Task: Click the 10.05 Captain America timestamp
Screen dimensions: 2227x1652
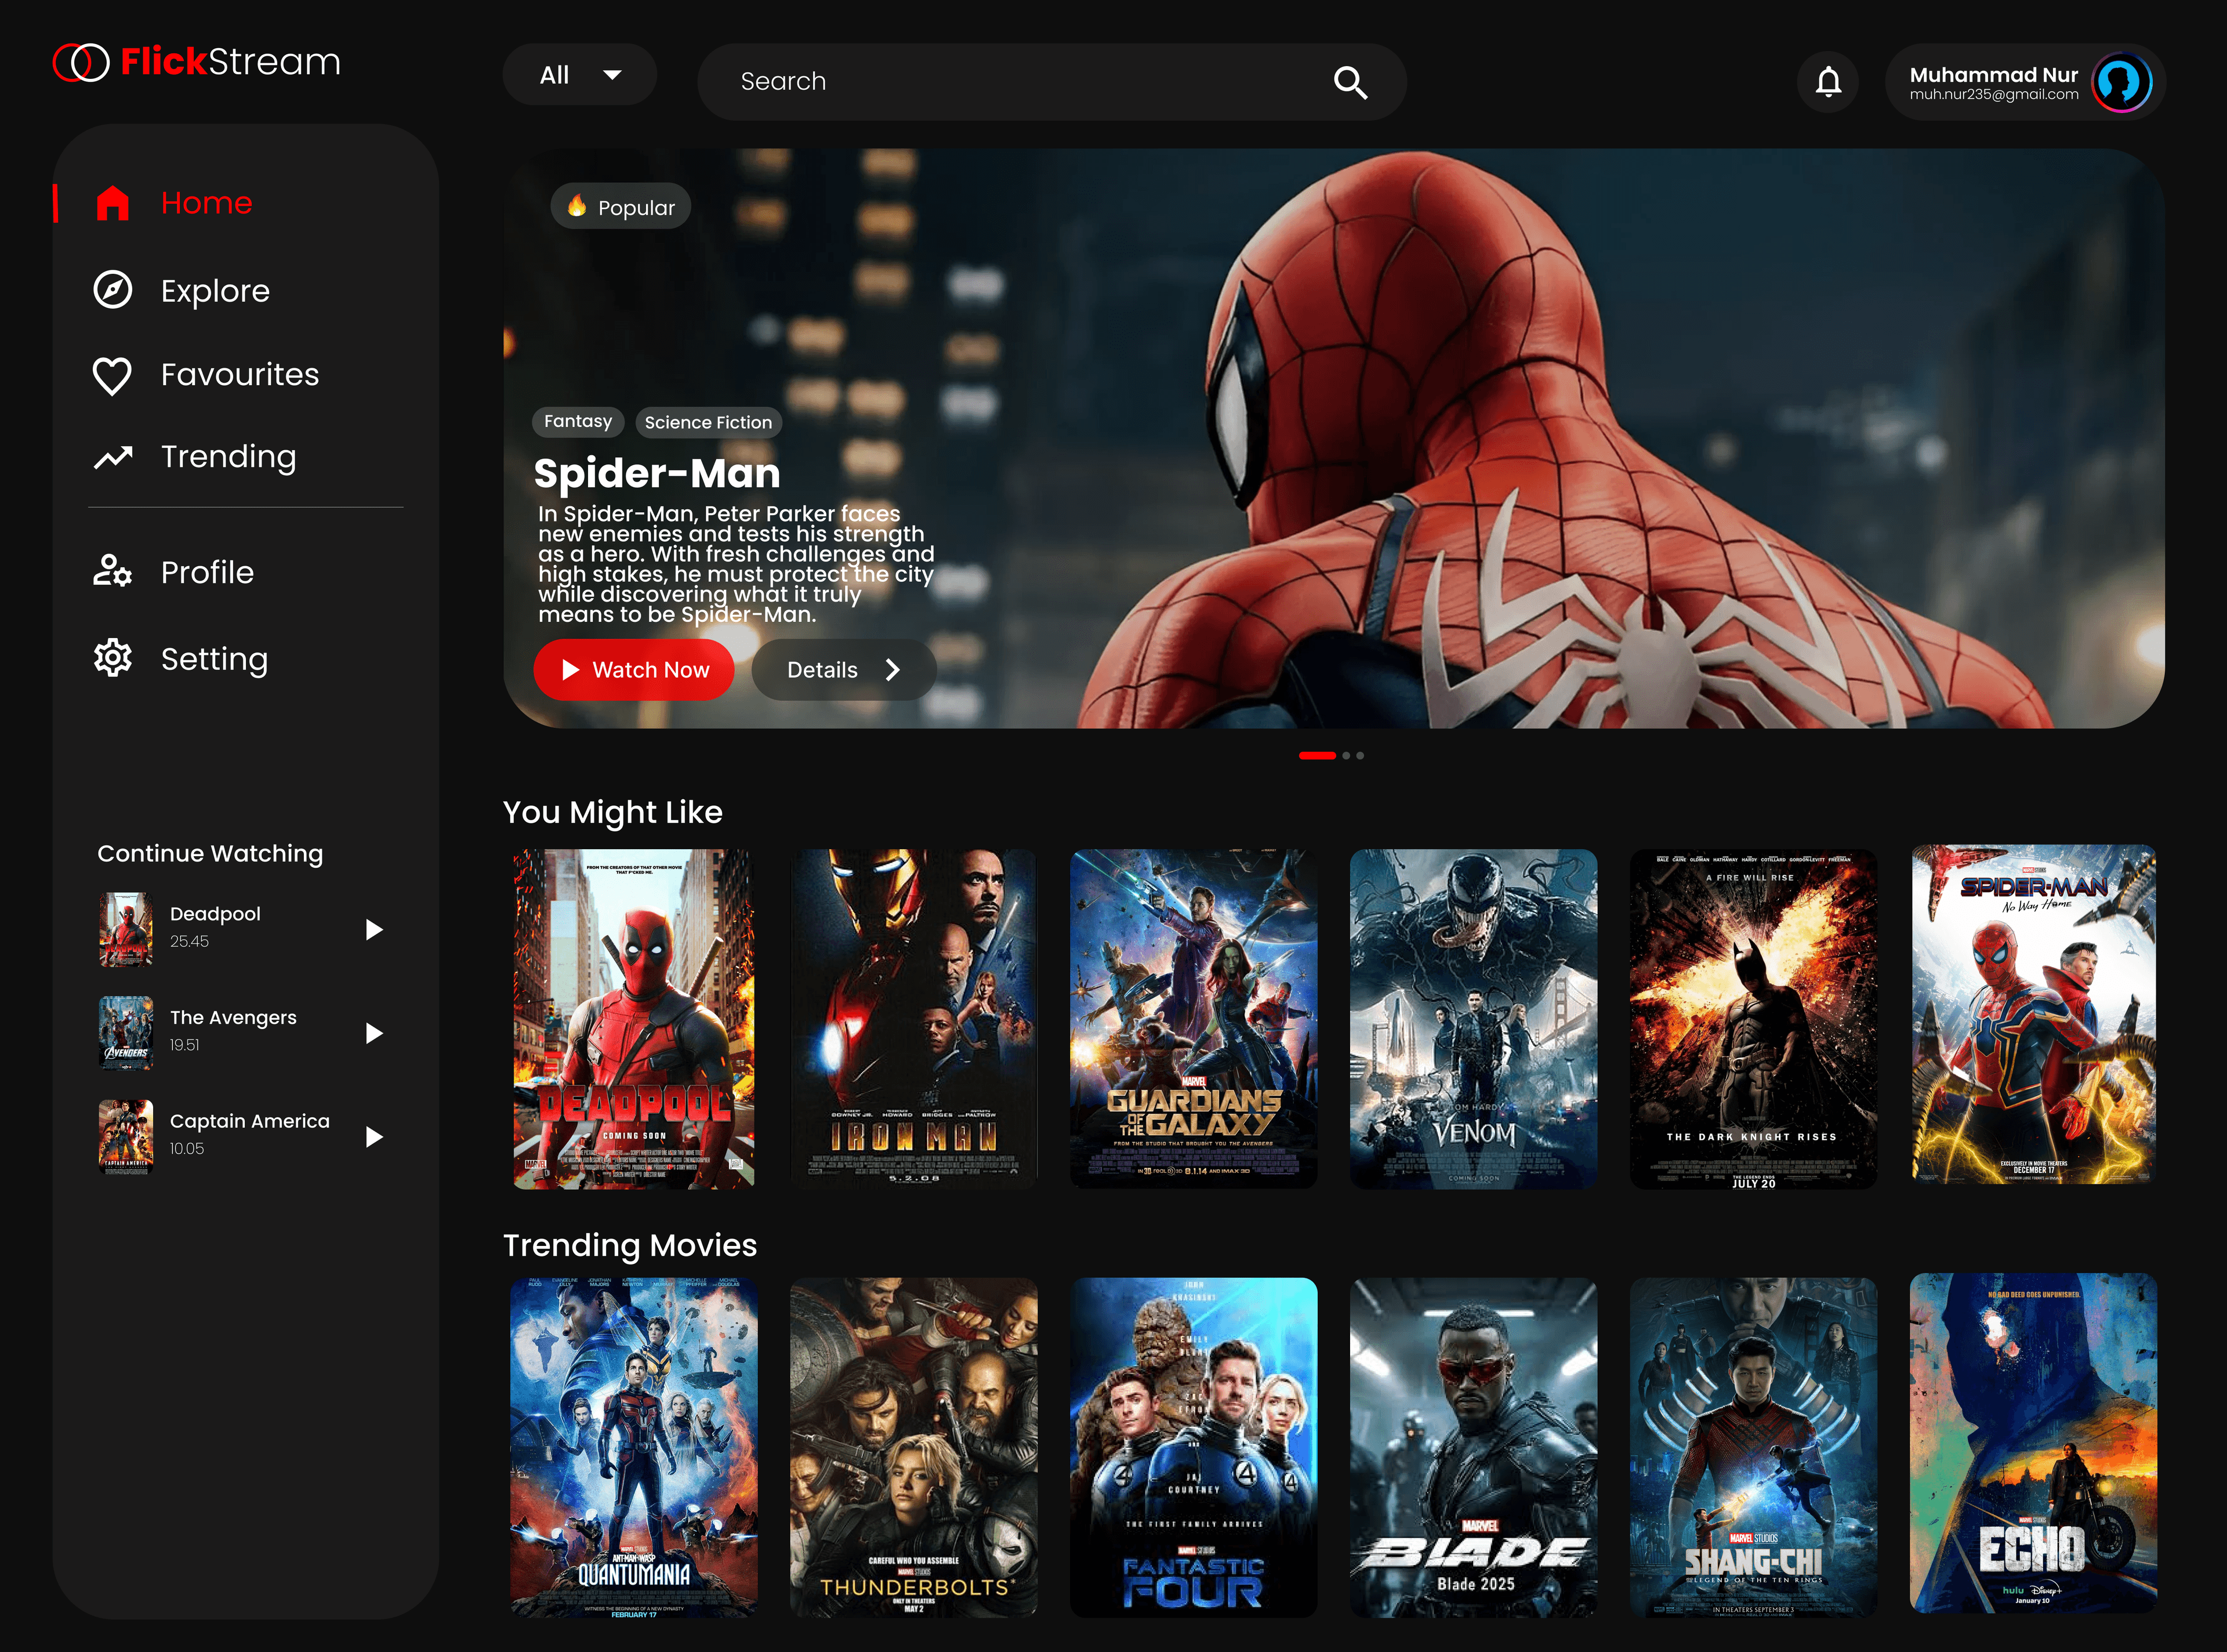Action: [187, 1149]
